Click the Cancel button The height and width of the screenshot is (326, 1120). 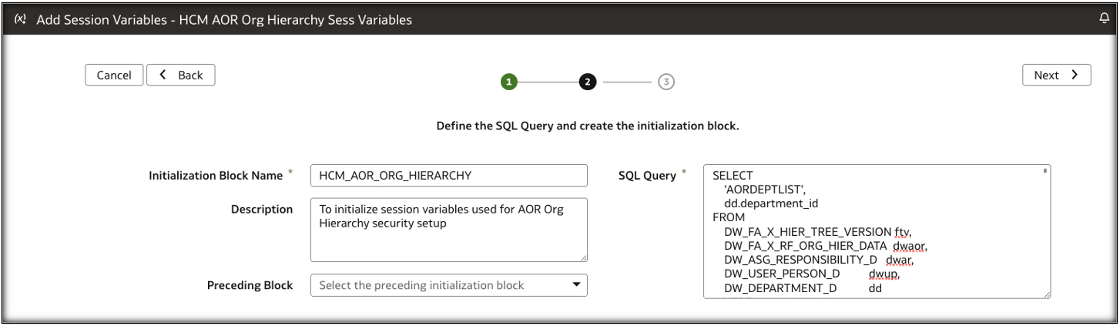coord(114,75)
